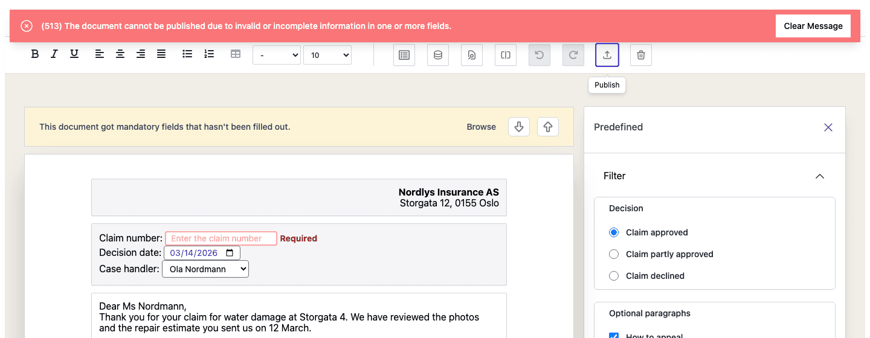Redo the last change
870x338 pixels.
pyautogui.click(x=573, y=55)
